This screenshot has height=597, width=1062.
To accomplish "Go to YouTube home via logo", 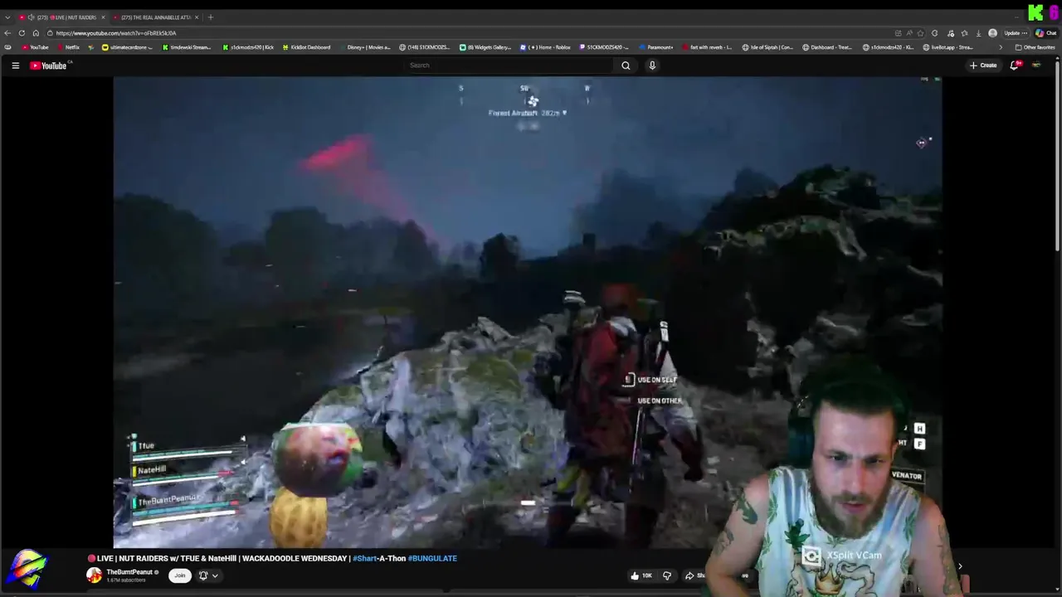I will 48,66.
